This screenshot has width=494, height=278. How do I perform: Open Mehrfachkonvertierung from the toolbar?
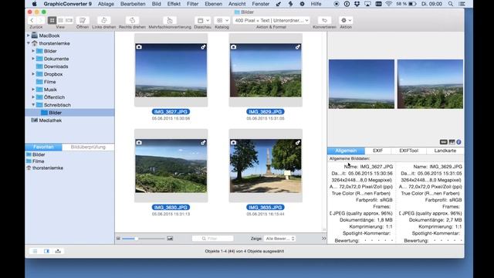tap(170, 20)
